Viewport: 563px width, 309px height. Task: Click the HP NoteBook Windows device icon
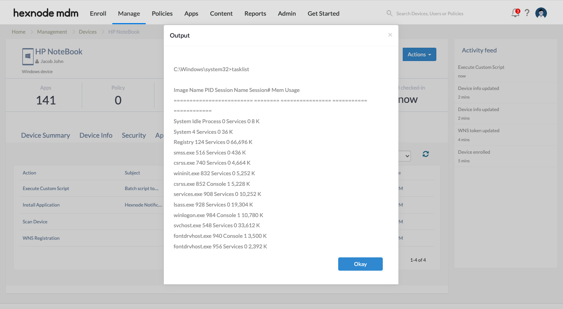pyautogui.click(x=28, y=57)
